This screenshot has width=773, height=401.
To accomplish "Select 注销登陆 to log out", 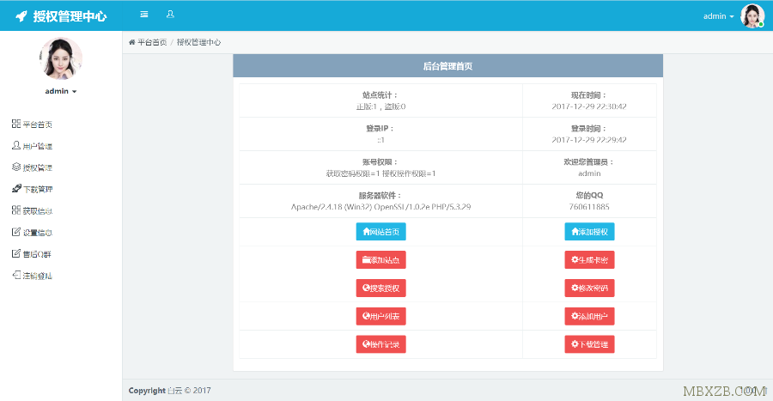I will point(33,276).
